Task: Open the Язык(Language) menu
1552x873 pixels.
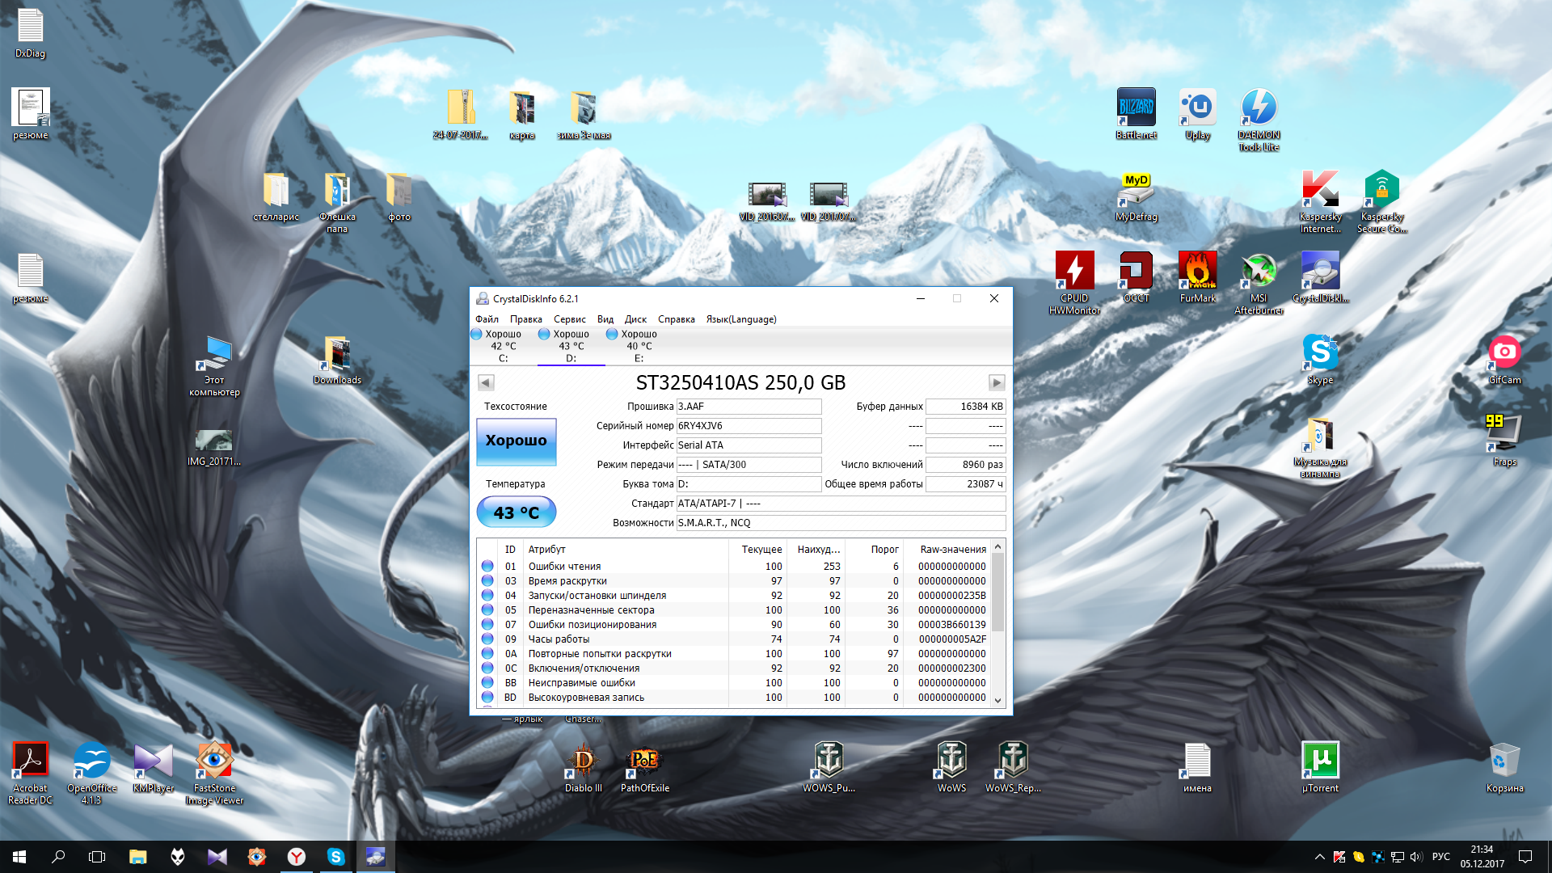Action: 740,319
